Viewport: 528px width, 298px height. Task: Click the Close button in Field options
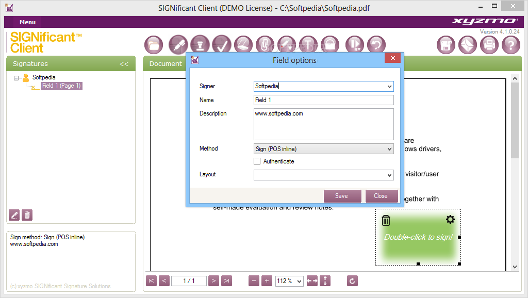pyautogui.click(x=382, y=196)
